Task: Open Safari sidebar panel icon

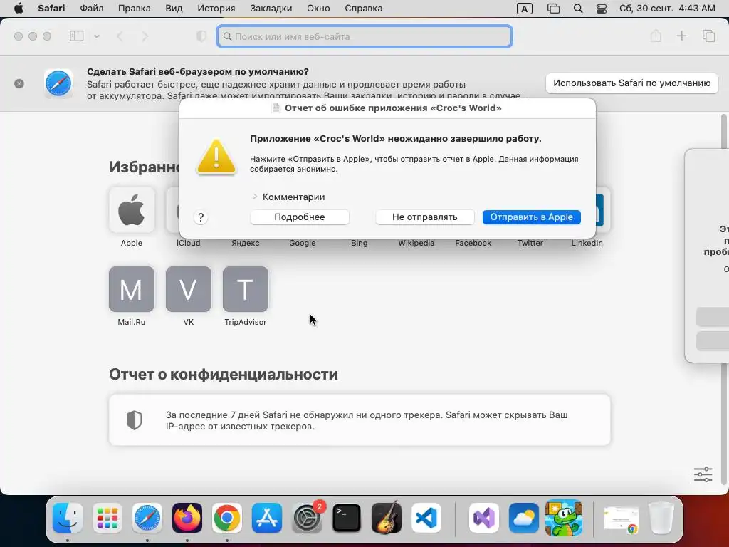Action: [x=76, y=36]
